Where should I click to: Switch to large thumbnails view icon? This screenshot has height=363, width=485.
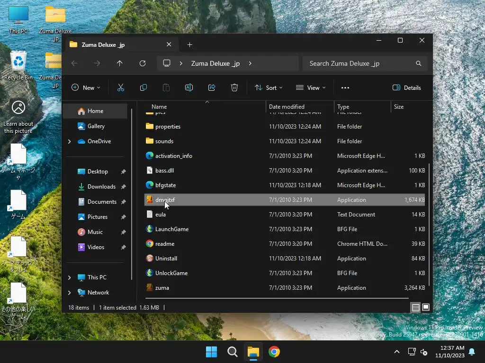pos(426,307)
